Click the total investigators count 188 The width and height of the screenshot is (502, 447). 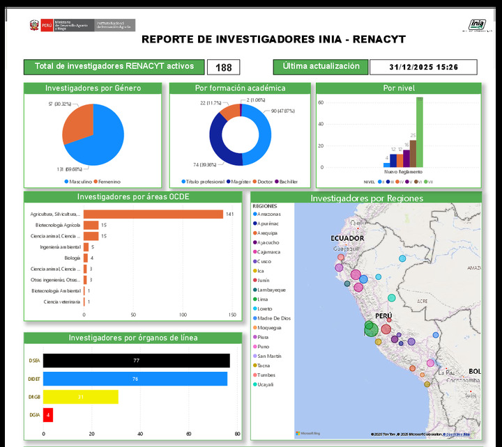[x=224, y=68]
